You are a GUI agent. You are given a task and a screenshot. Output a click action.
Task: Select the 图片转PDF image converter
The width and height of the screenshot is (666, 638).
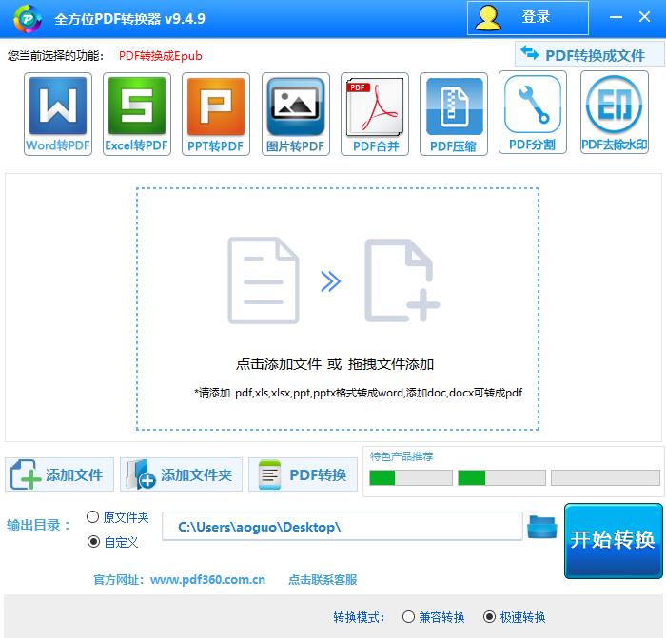click(x=296, y=114)
